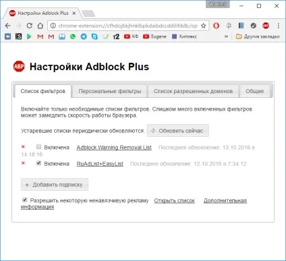Focus the chrome-extension address bar
Viewport: 286px width, 261px height.
point(127,26)
